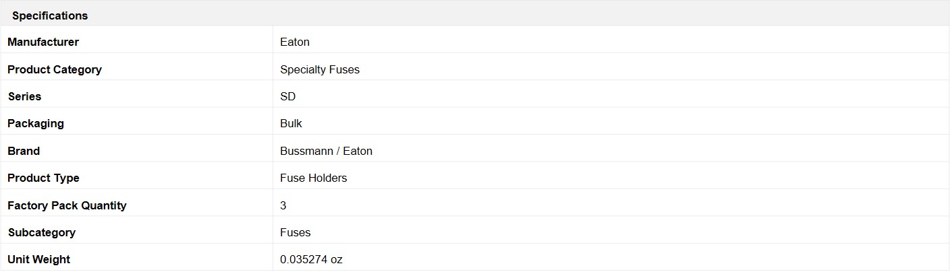The image size is (950, 274).
Task: Click the factory pack quantity value 3
Action: click(x=283, y=205)
